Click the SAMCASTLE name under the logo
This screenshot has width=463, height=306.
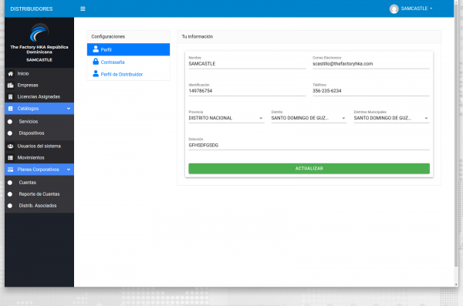pos(39,60)
